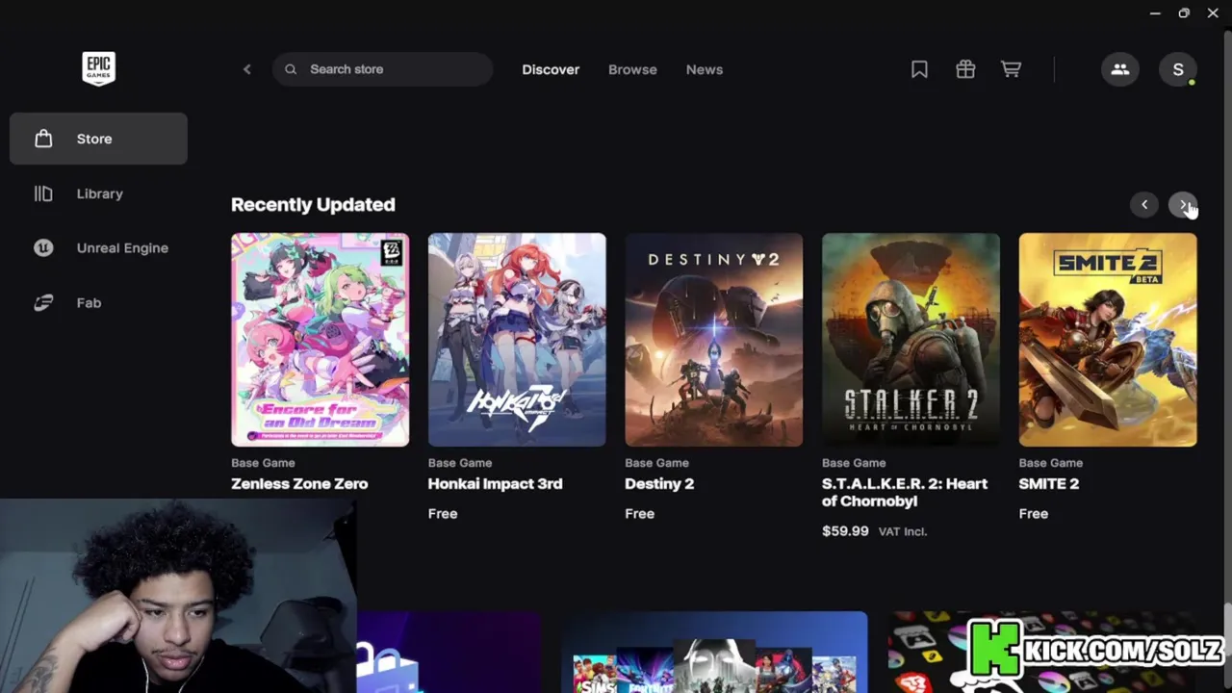Switch to the Discover tab

click(x=551, y=69)
